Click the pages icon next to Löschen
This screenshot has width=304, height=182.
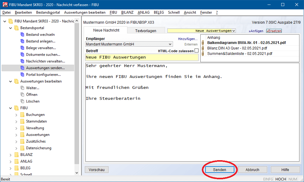pos(22,101)
